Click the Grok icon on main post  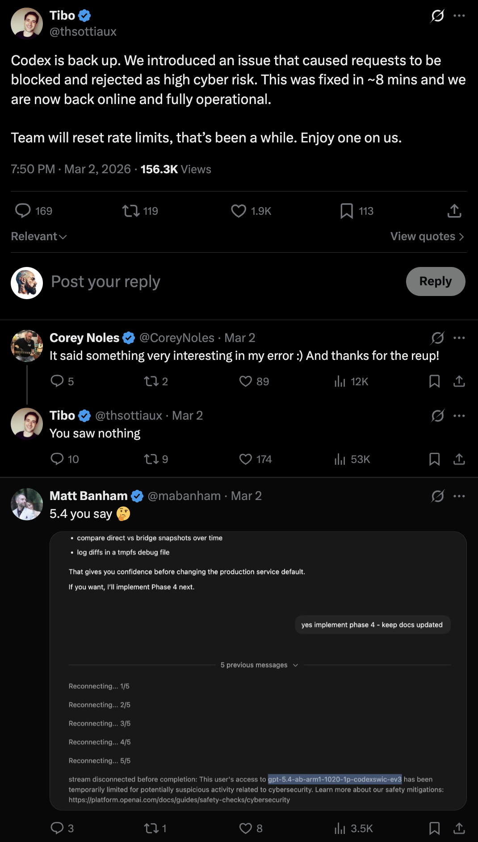pyautogui.click(x=437, y=16)
